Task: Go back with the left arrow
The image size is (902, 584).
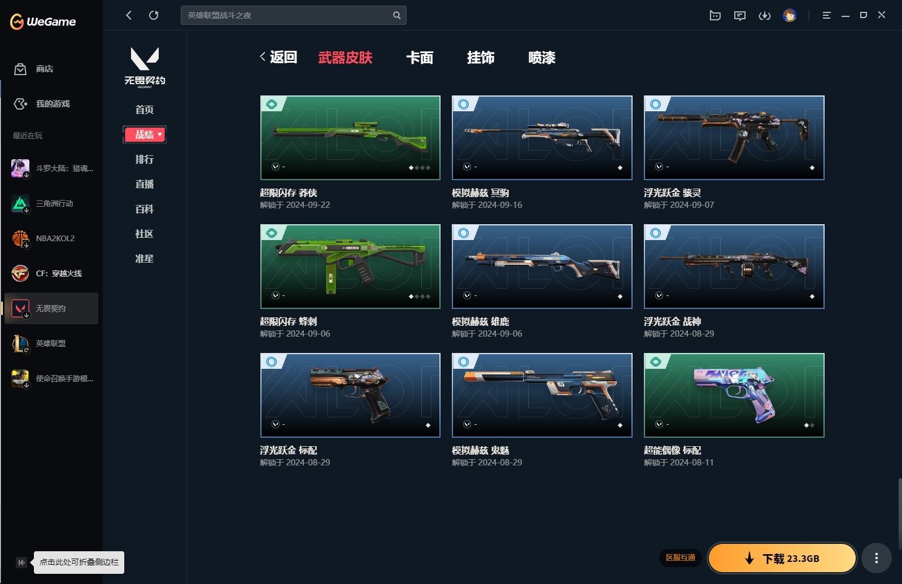Action: 129,15
